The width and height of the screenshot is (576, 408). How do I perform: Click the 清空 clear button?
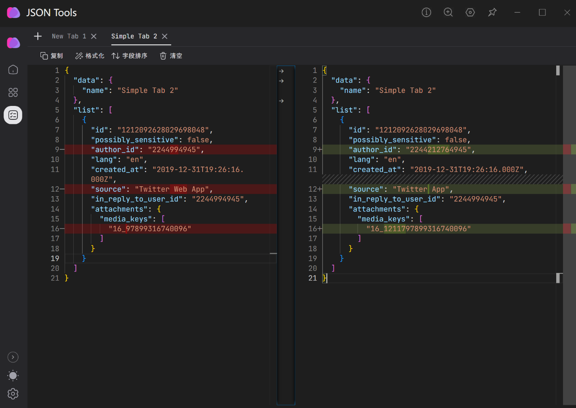pos(171,56)
